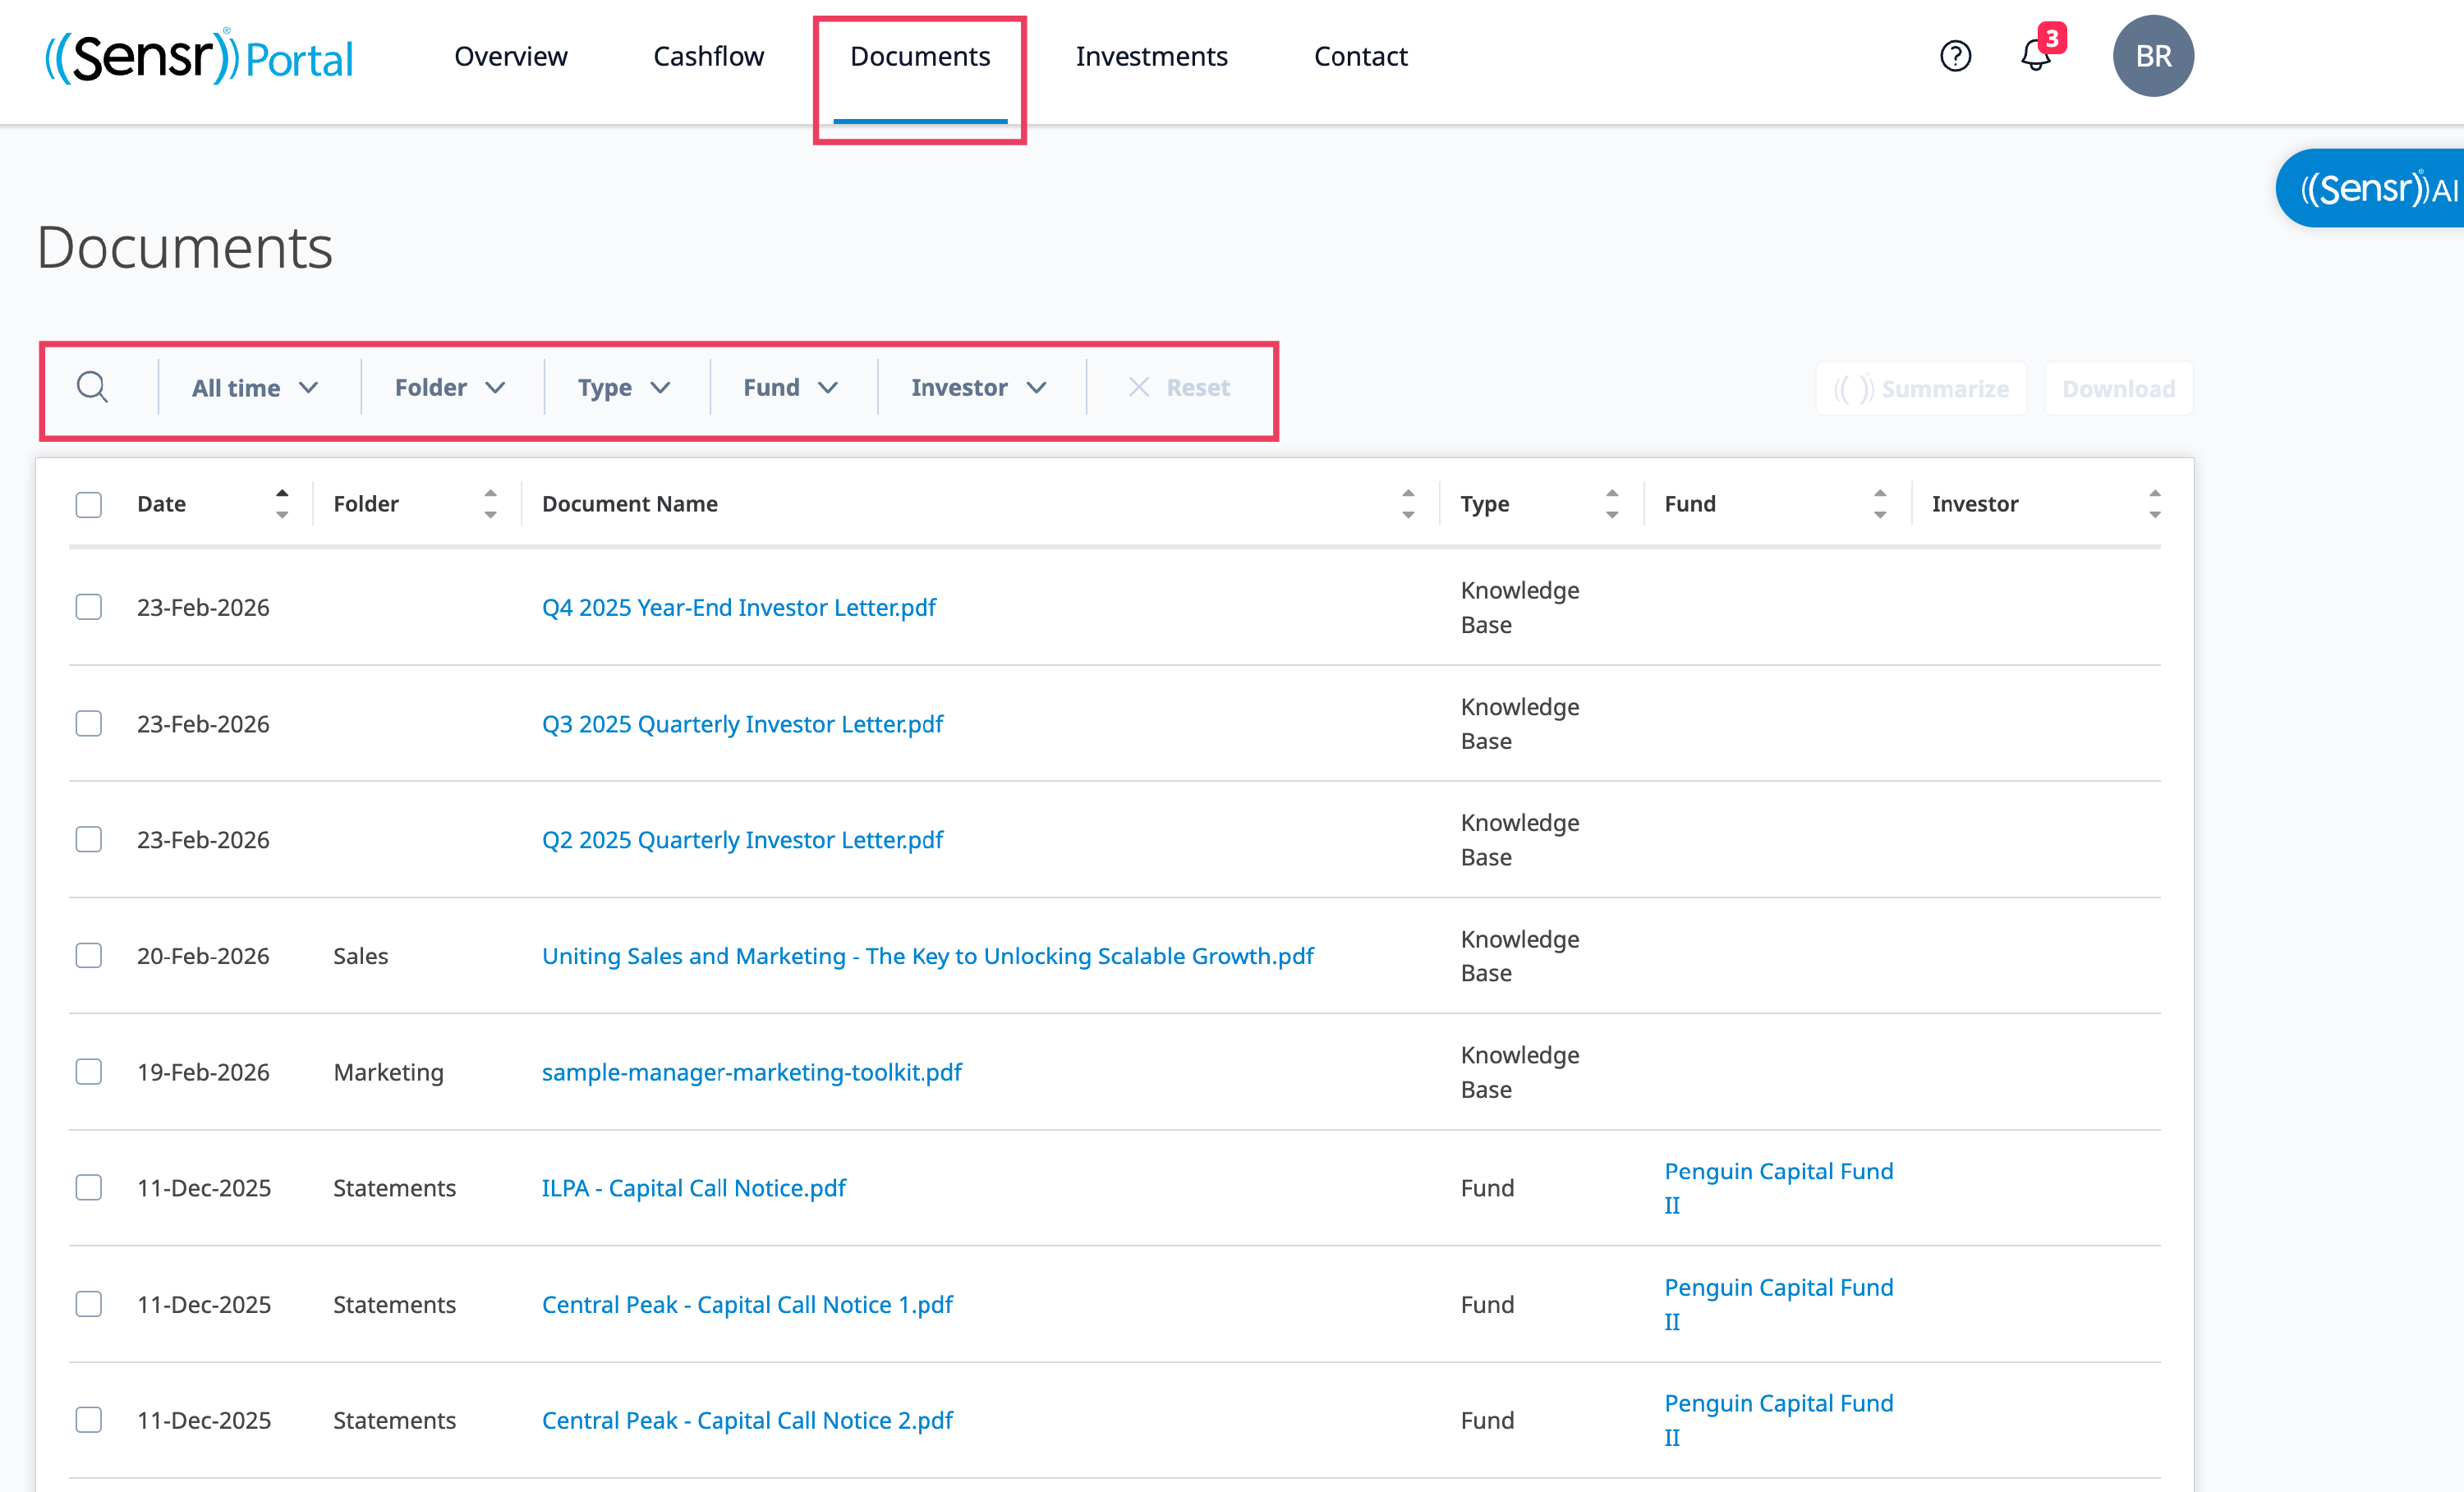Sort by Date column arrows
The height and width of the screenshot is (1492, 2464).
click(x=282, y=504)
